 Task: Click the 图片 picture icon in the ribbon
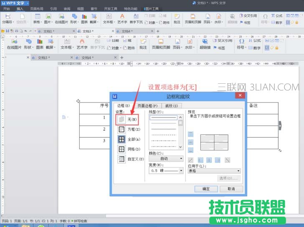click(x=48, y=16)
